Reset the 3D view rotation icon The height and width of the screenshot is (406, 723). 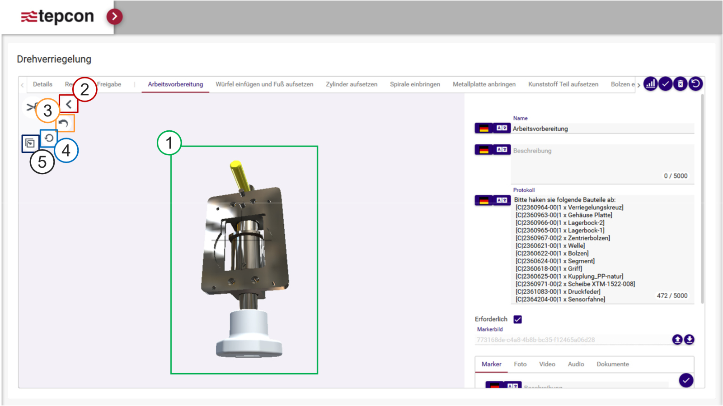(x=49, y=138)
